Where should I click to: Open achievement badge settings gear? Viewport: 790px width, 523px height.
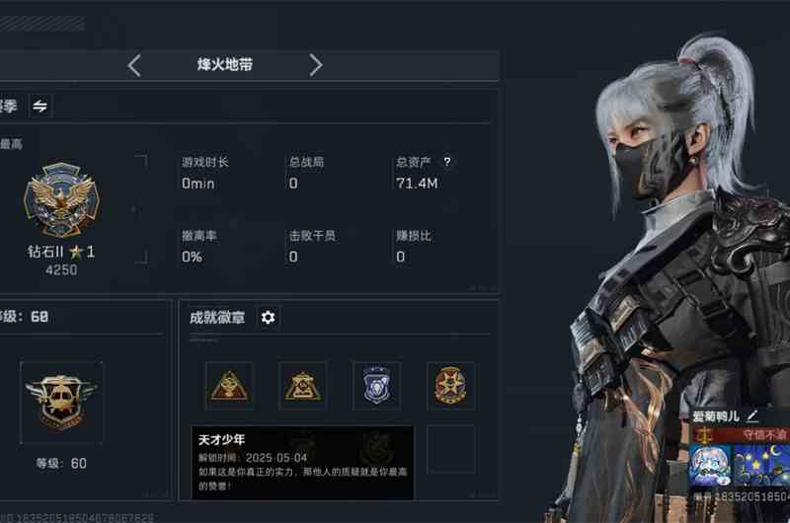click(268, 317)
